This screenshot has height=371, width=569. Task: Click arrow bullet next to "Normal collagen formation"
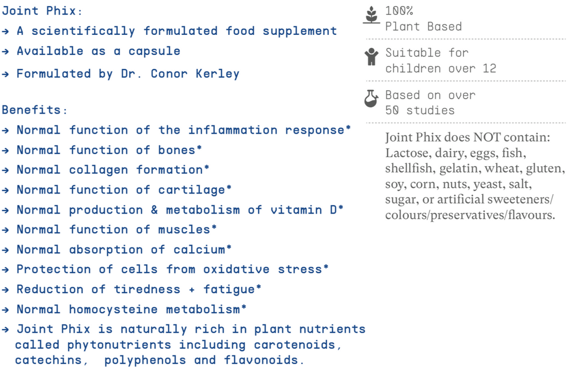point(5,170)
